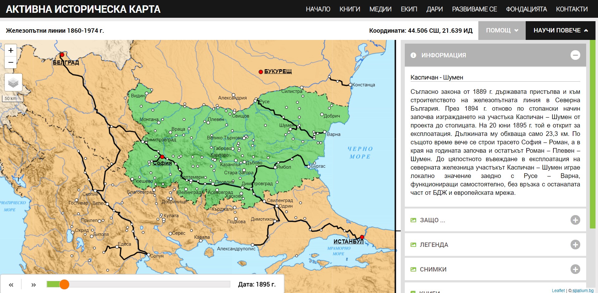Click the Истанбул red city marker

362,237
